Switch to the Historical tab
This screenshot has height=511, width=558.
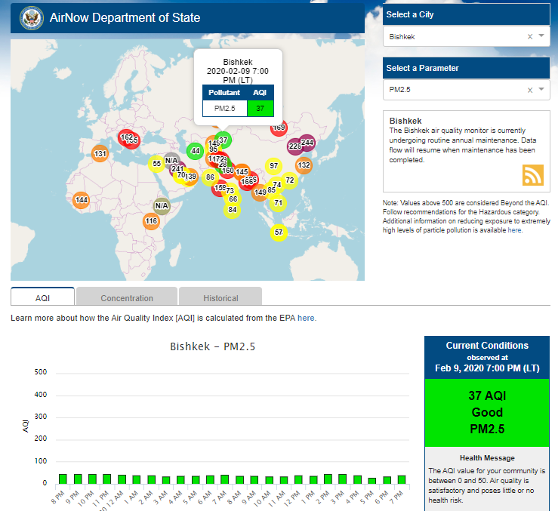click(220, 298)
